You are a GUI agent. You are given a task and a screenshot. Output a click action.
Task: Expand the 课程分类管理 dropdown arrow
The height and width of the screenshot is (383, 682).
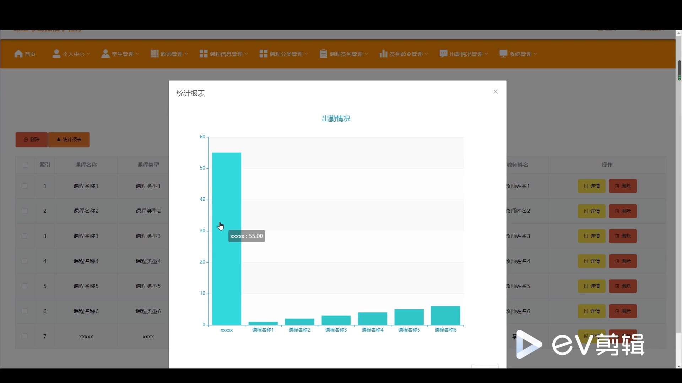point(307,54)
